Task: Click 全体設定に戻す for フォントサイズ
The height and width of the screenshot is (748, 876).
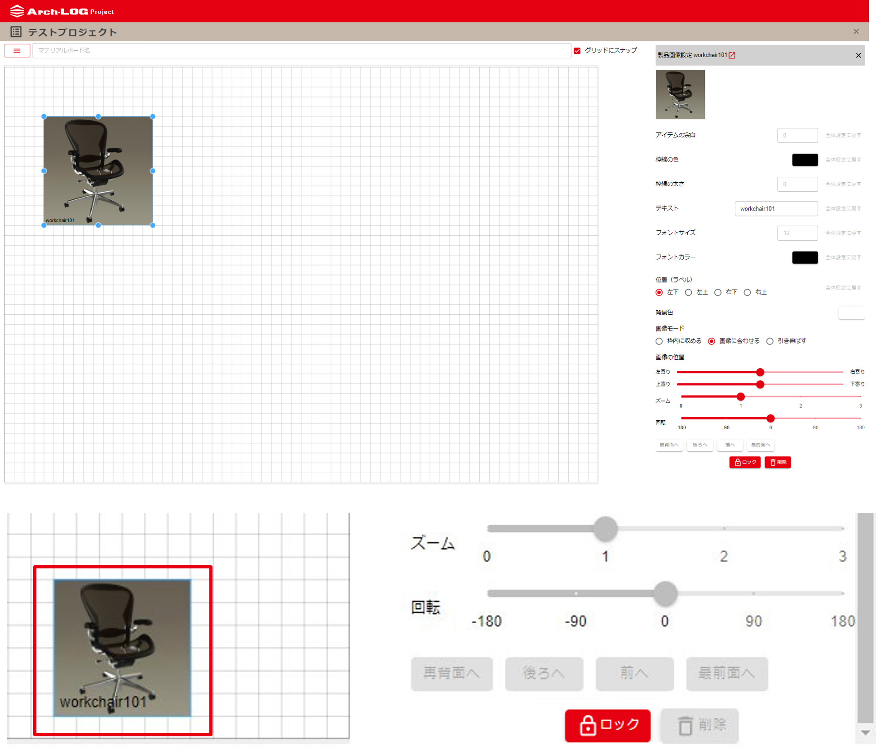Action: pos(843,233)
